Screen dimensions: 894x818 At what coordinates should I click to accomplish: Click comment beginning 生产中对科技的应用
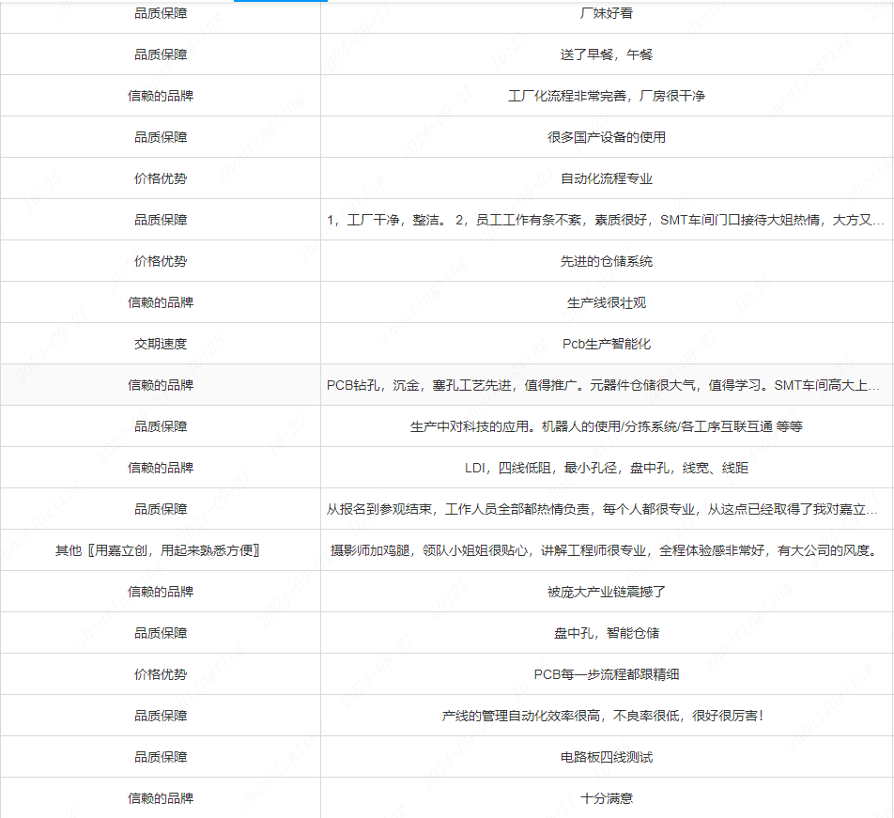(x=606, y=426)
